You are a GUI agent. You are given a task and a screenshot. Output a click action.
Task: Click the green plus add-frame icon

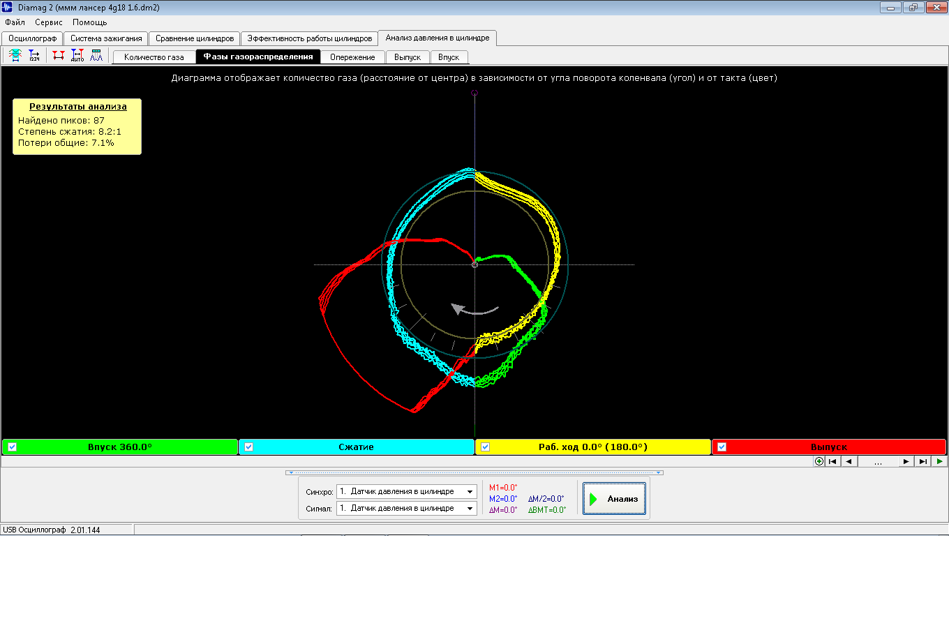point(819,461)
